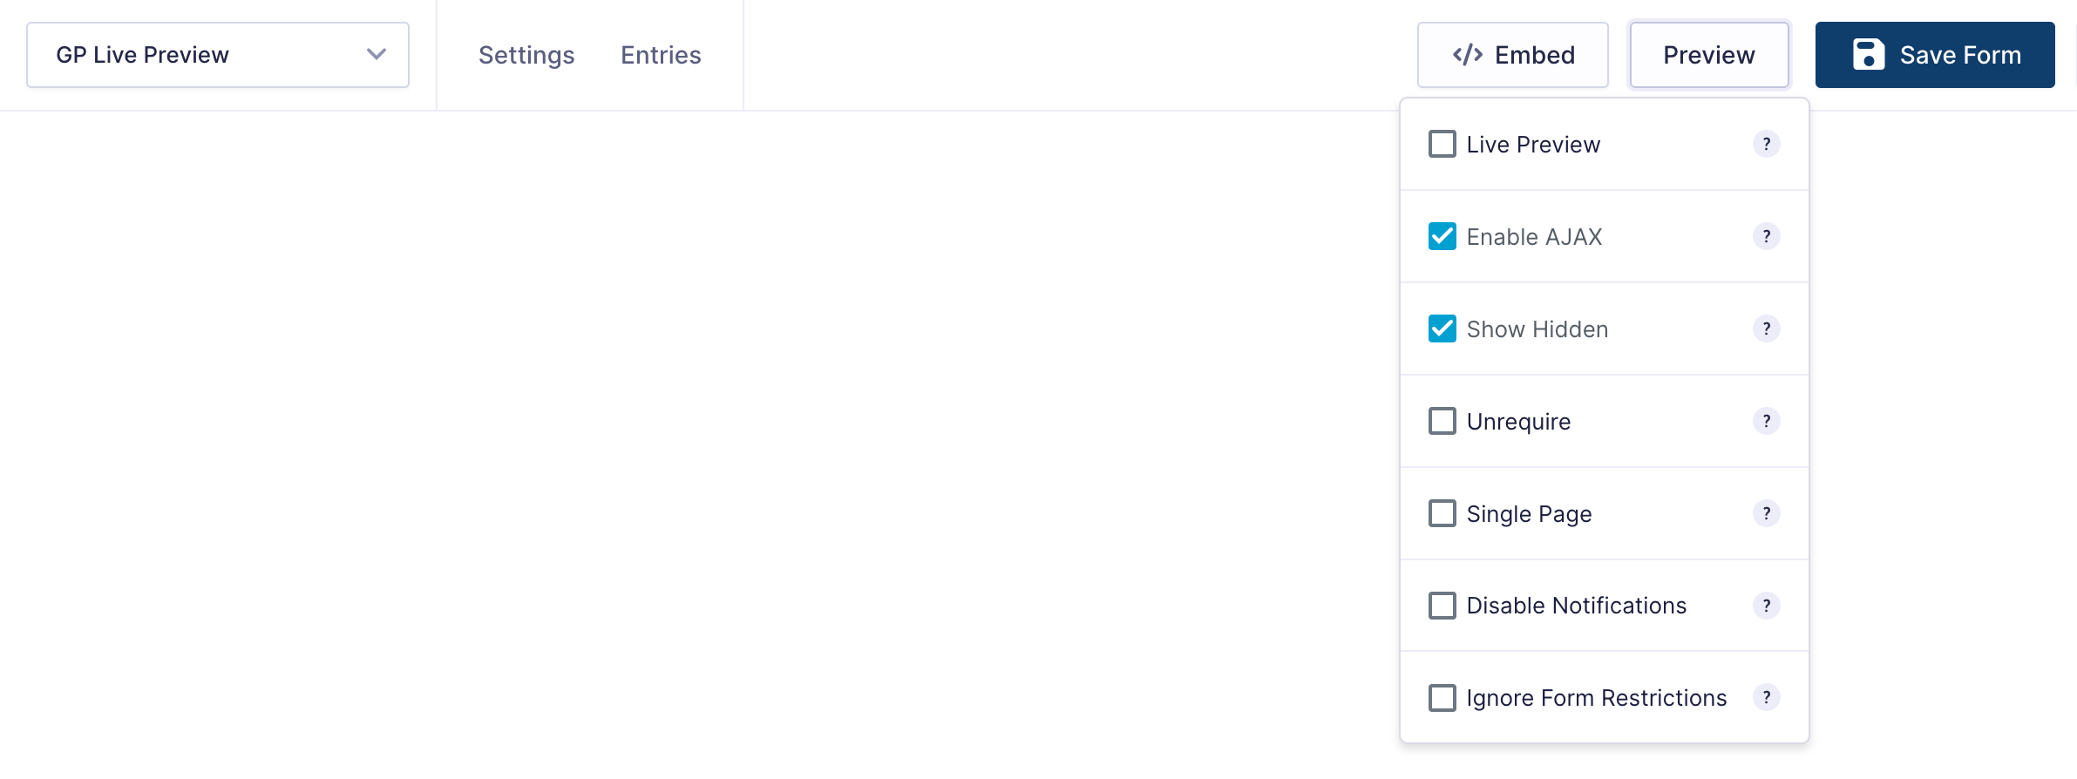The width and height of the screenshot is (2077, 779).
Task: Uncheck the Show Hidden checkbox
Action: 1442,329
